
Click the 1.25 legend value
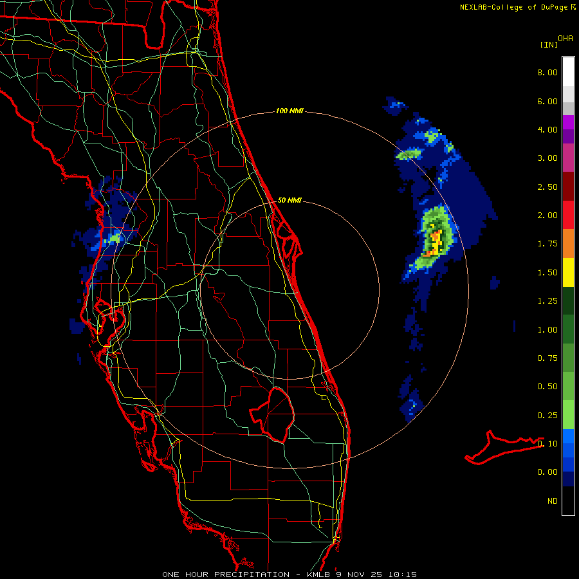(547, 301)
